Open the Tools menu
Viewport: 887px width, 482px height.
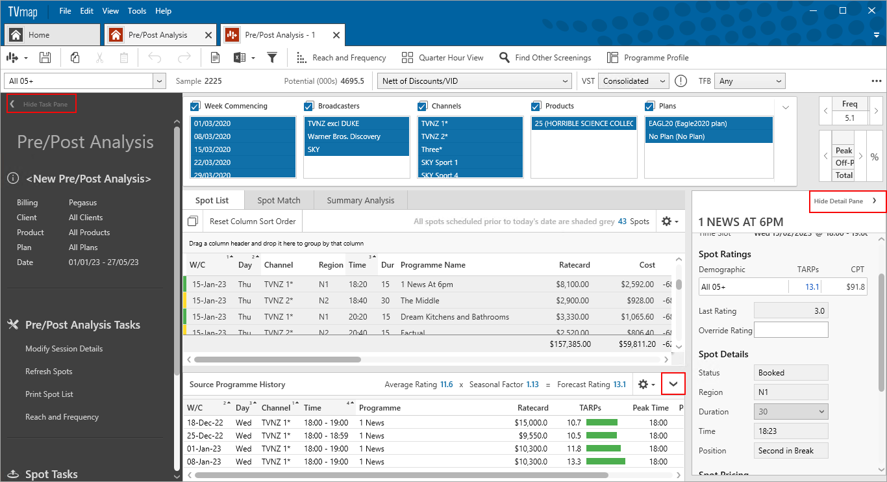[x=137, y=11]
